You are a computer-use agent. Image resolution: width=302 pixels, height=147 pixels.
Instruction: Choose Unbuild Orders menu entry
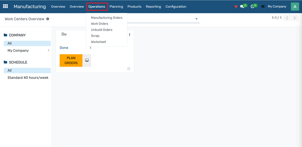(x=102, y=30)
